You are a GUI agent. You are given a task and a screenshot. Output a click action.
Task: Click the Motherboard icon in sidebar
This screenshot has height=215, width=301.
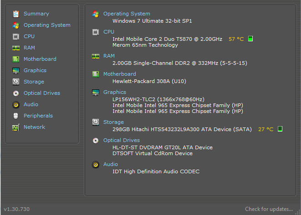click(x=16, y=59)
